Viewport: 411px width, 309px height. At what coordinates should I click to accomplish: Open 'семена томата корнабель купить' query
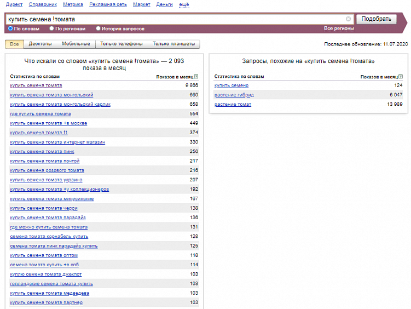point(49,237)
